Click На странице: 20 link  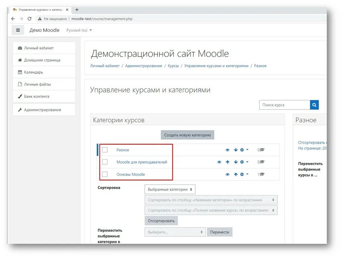pyautogui.click(x=312, y=148)
